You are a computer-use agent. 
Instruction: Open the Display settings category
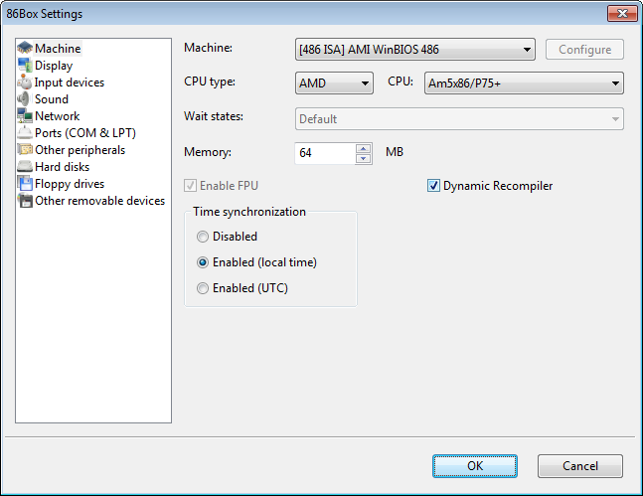click(x=54, y=66)
